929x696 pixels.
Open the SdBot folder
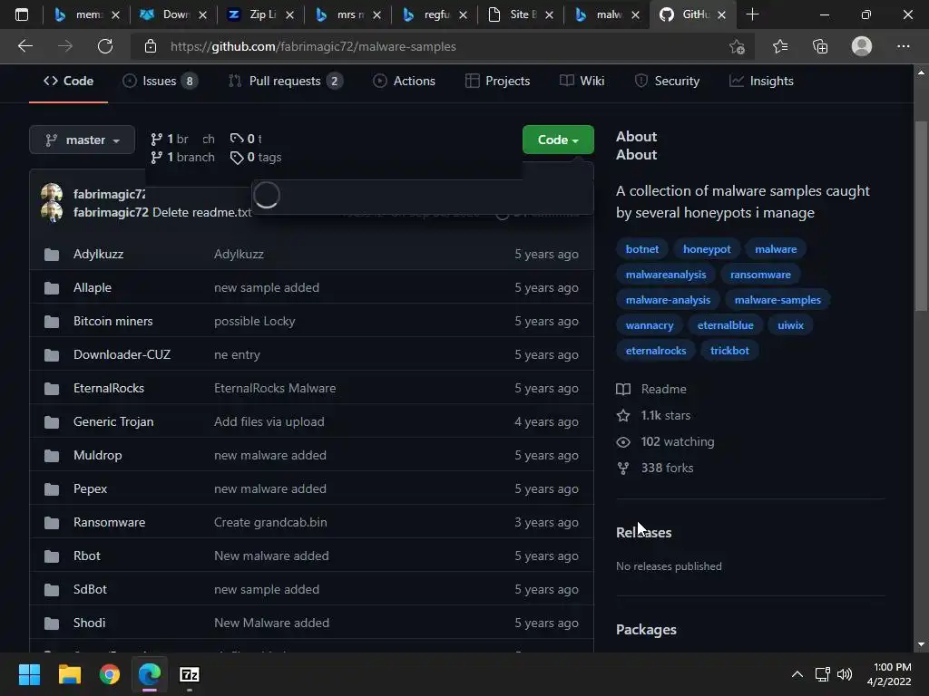(90, 589)
